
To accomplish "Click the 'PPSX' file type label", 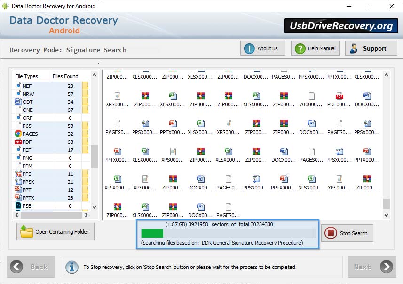I will 28,182.
